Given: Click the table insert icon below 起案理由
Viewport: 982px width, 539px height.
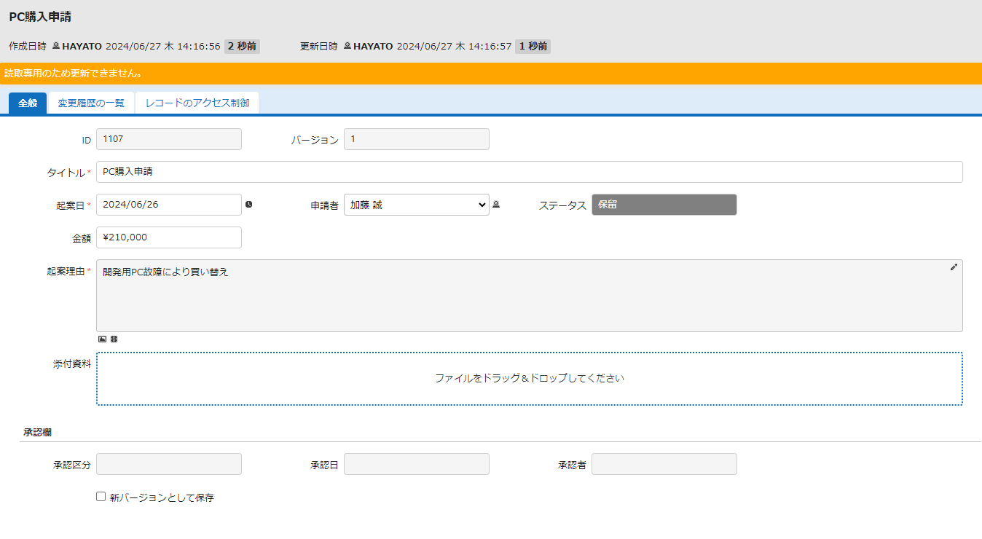Looking at the screenshot, I should tap(114, 339).
